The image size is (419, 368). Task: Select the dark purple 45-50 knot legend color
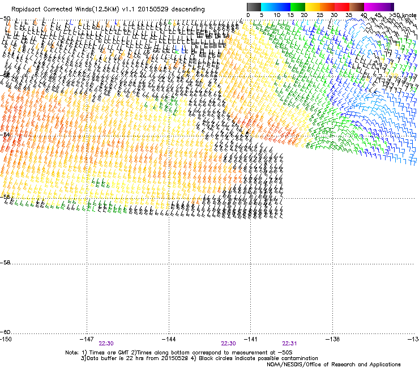[386, 7]
